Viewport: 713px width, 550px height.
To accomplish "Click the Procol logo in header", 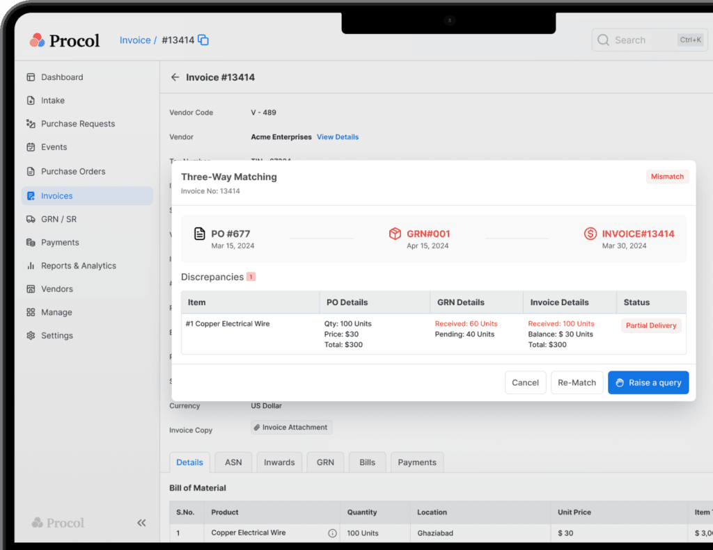I will (x=65, y=40).
